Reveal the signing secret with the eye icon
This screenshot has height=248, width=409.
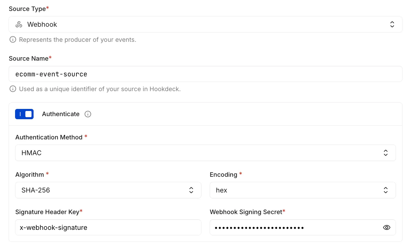(x=387, y=227)
